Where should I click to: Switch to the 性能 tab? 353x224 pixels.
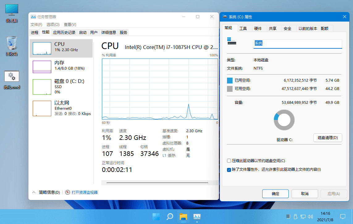coord(46,32)
